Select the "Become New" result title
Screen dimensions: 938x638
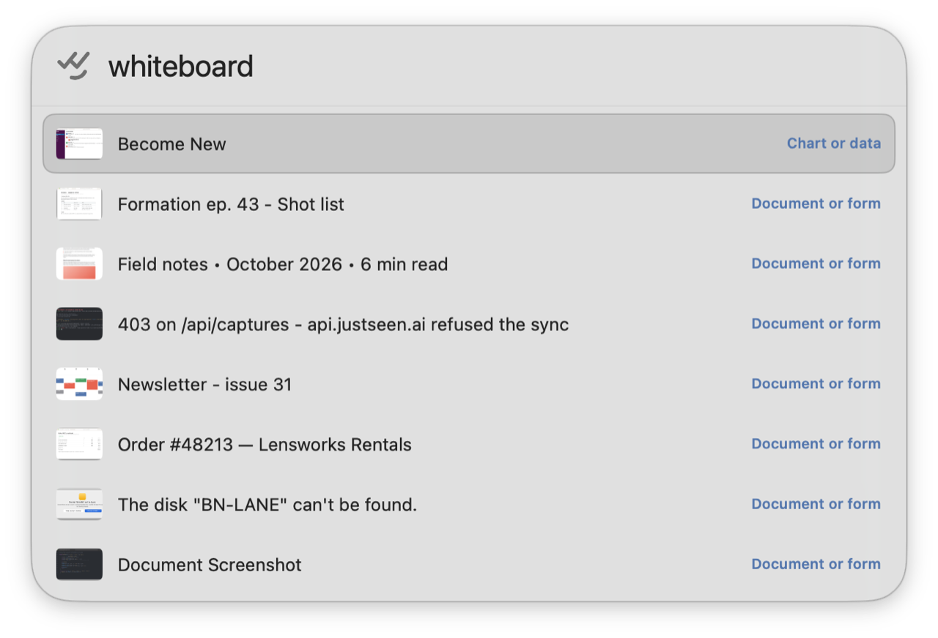coord(172,144)
